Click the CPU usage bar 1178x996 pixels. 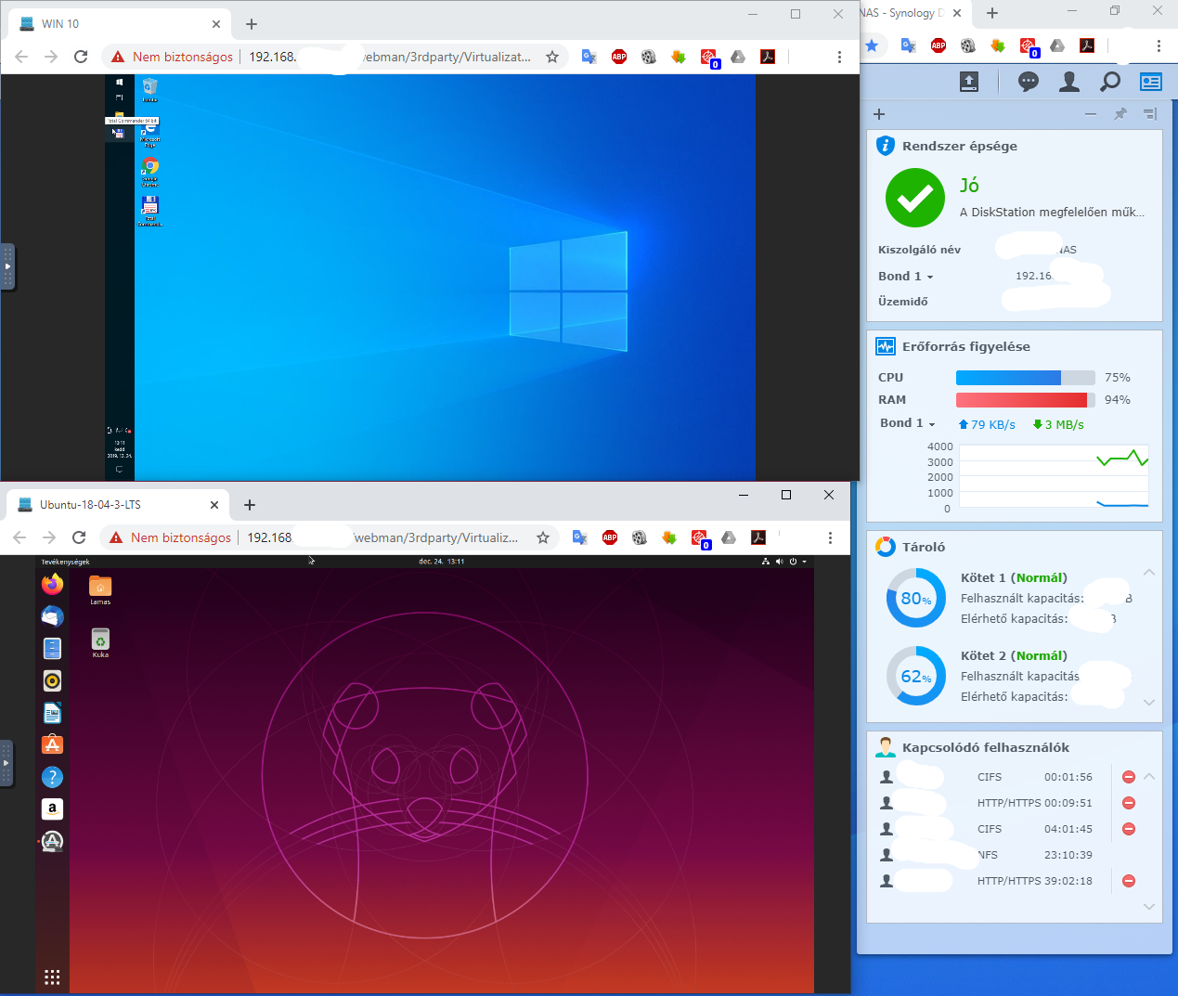1026,378
